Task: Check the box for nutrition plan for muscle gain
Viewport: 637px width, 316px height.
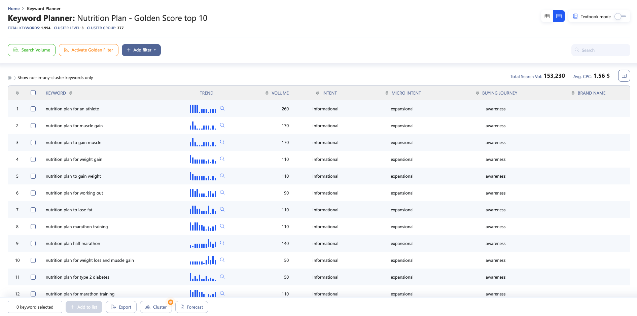Action: pyautogui.click(x=33, y=126)
